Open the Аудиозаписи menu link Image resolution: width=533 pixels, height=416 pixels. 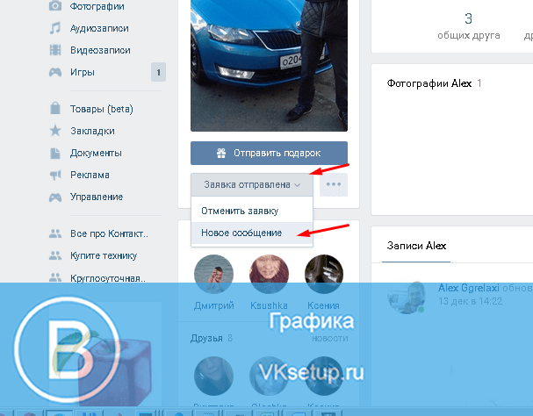coord(99,28)
